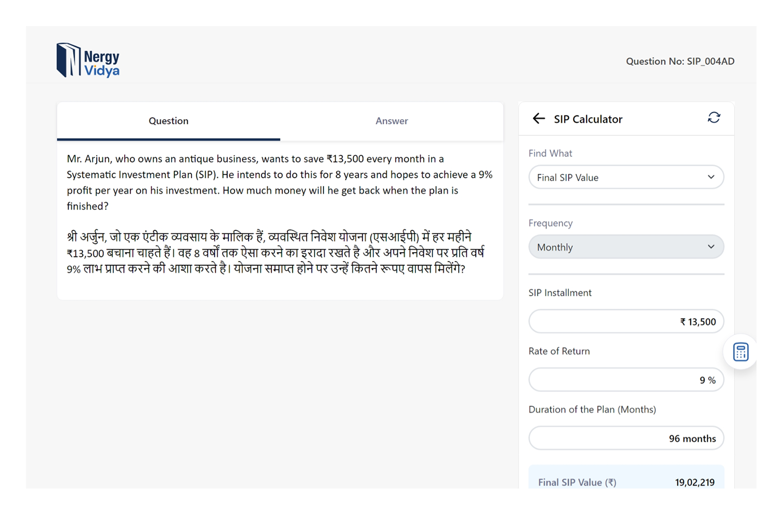Image resolution: width=782 pixels, height=514 pixels.
Task: Open the floating calculator icon button
Action: (x=740, y=352)
